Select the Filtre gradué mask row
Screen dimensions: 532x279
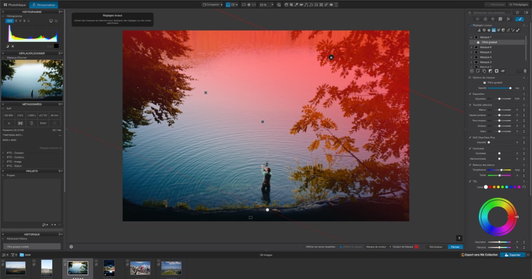[x=497, y=42]
